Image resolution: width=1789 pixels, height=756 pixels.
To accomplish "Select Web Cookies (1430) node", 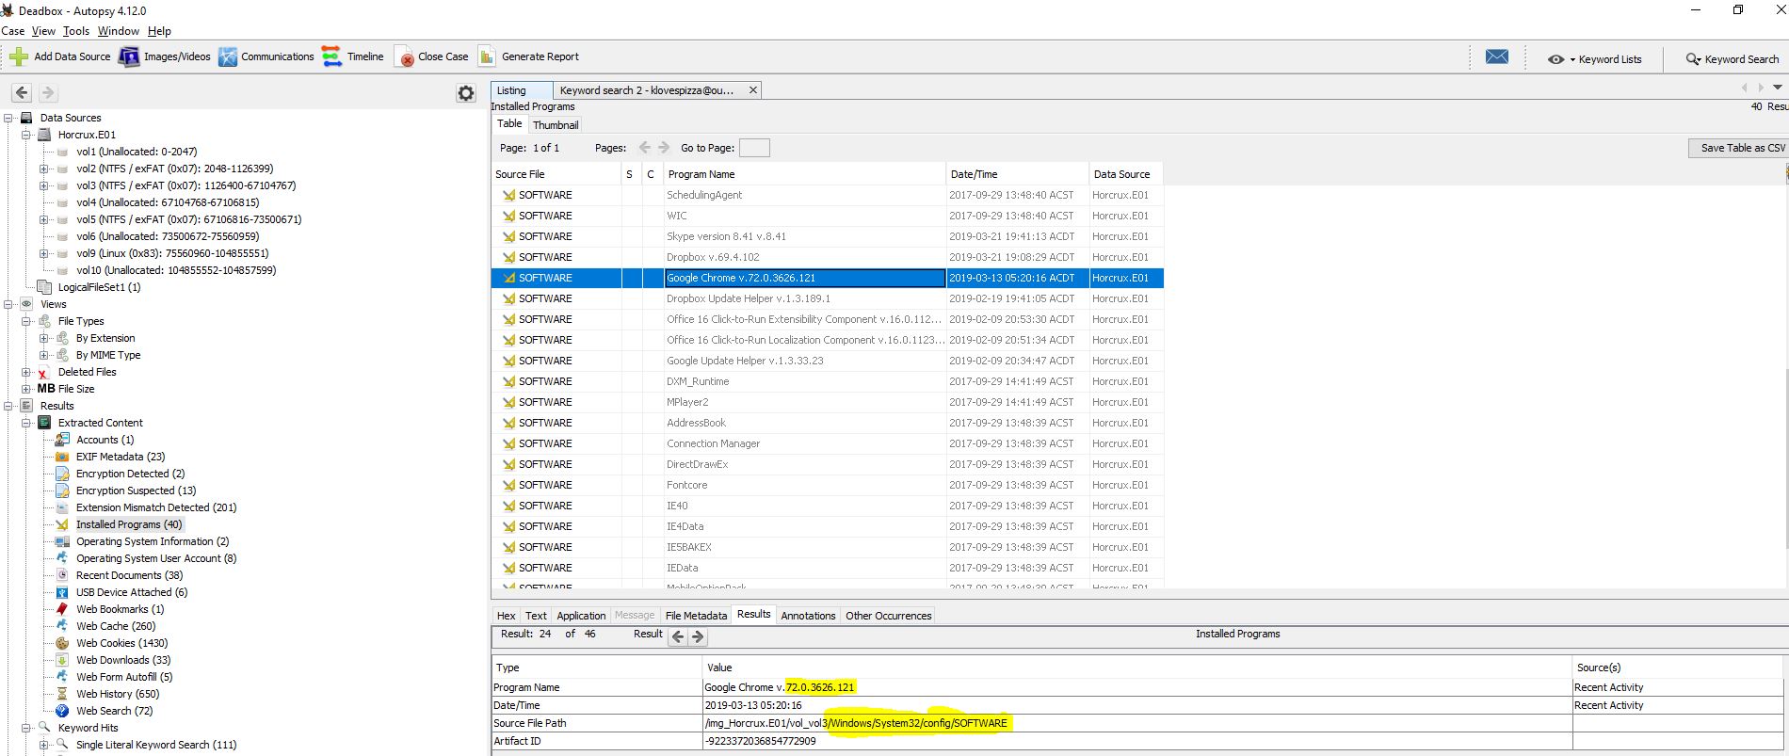I will [121, 643].
